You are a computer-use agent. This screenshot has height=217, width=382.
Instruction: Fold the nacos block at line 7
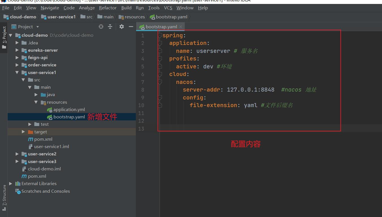click(160, 82)
